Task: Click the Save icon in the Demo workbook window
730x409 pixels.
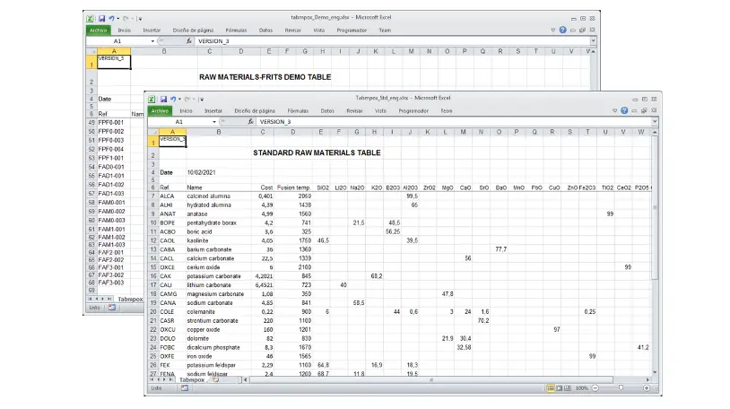Action: [101, 18]
